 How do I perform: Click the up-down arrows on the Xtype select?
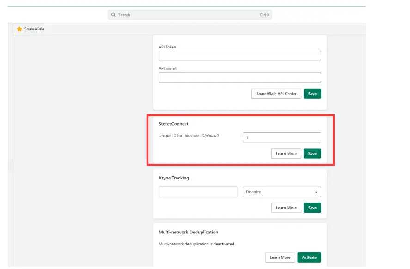click(316, 192)
